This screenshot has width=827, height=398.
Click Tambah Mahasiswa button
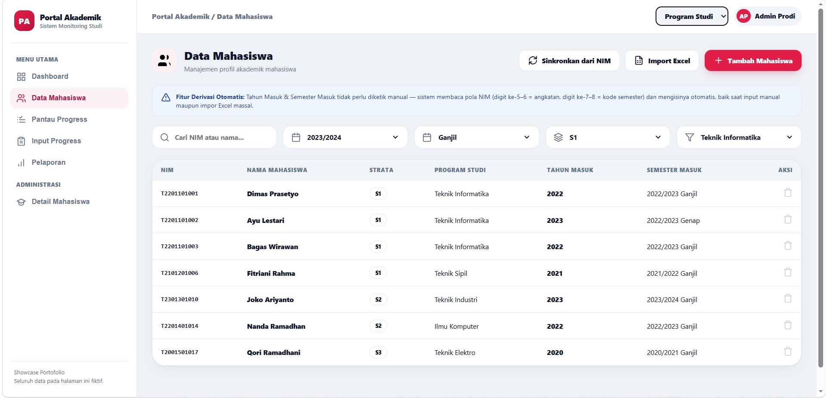[x=753, y=61]
